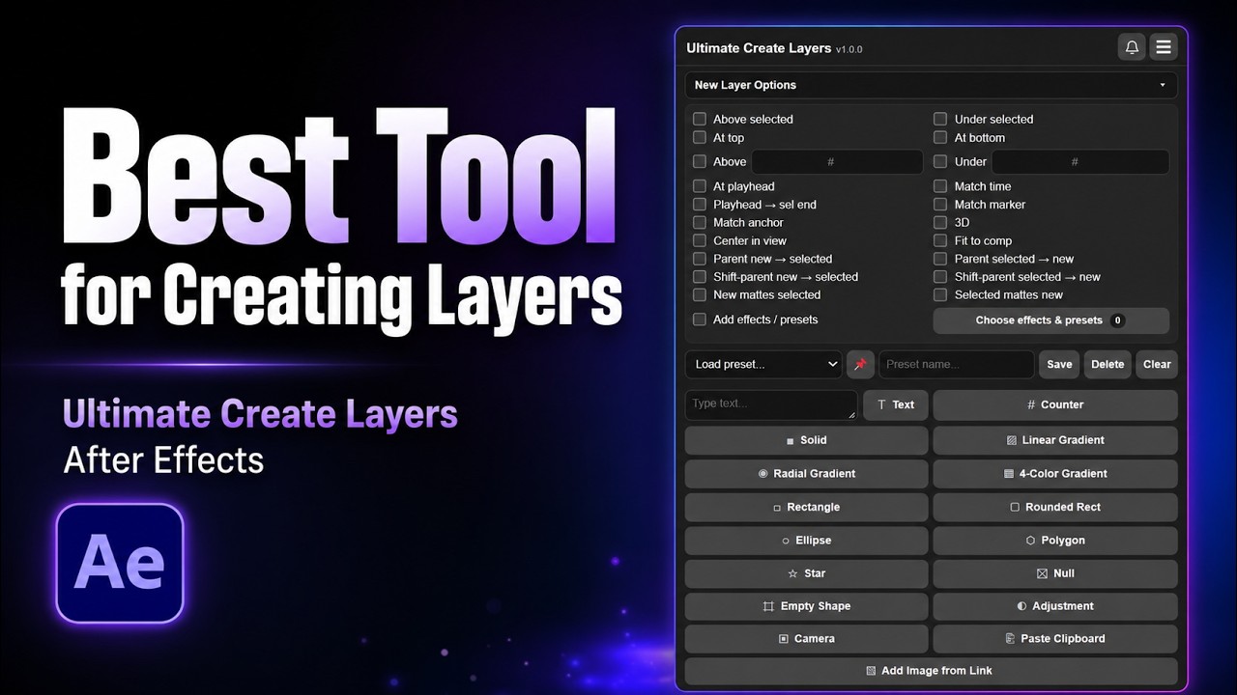
Task: Add a Polygon shape layer
Action: point(1055,541)
